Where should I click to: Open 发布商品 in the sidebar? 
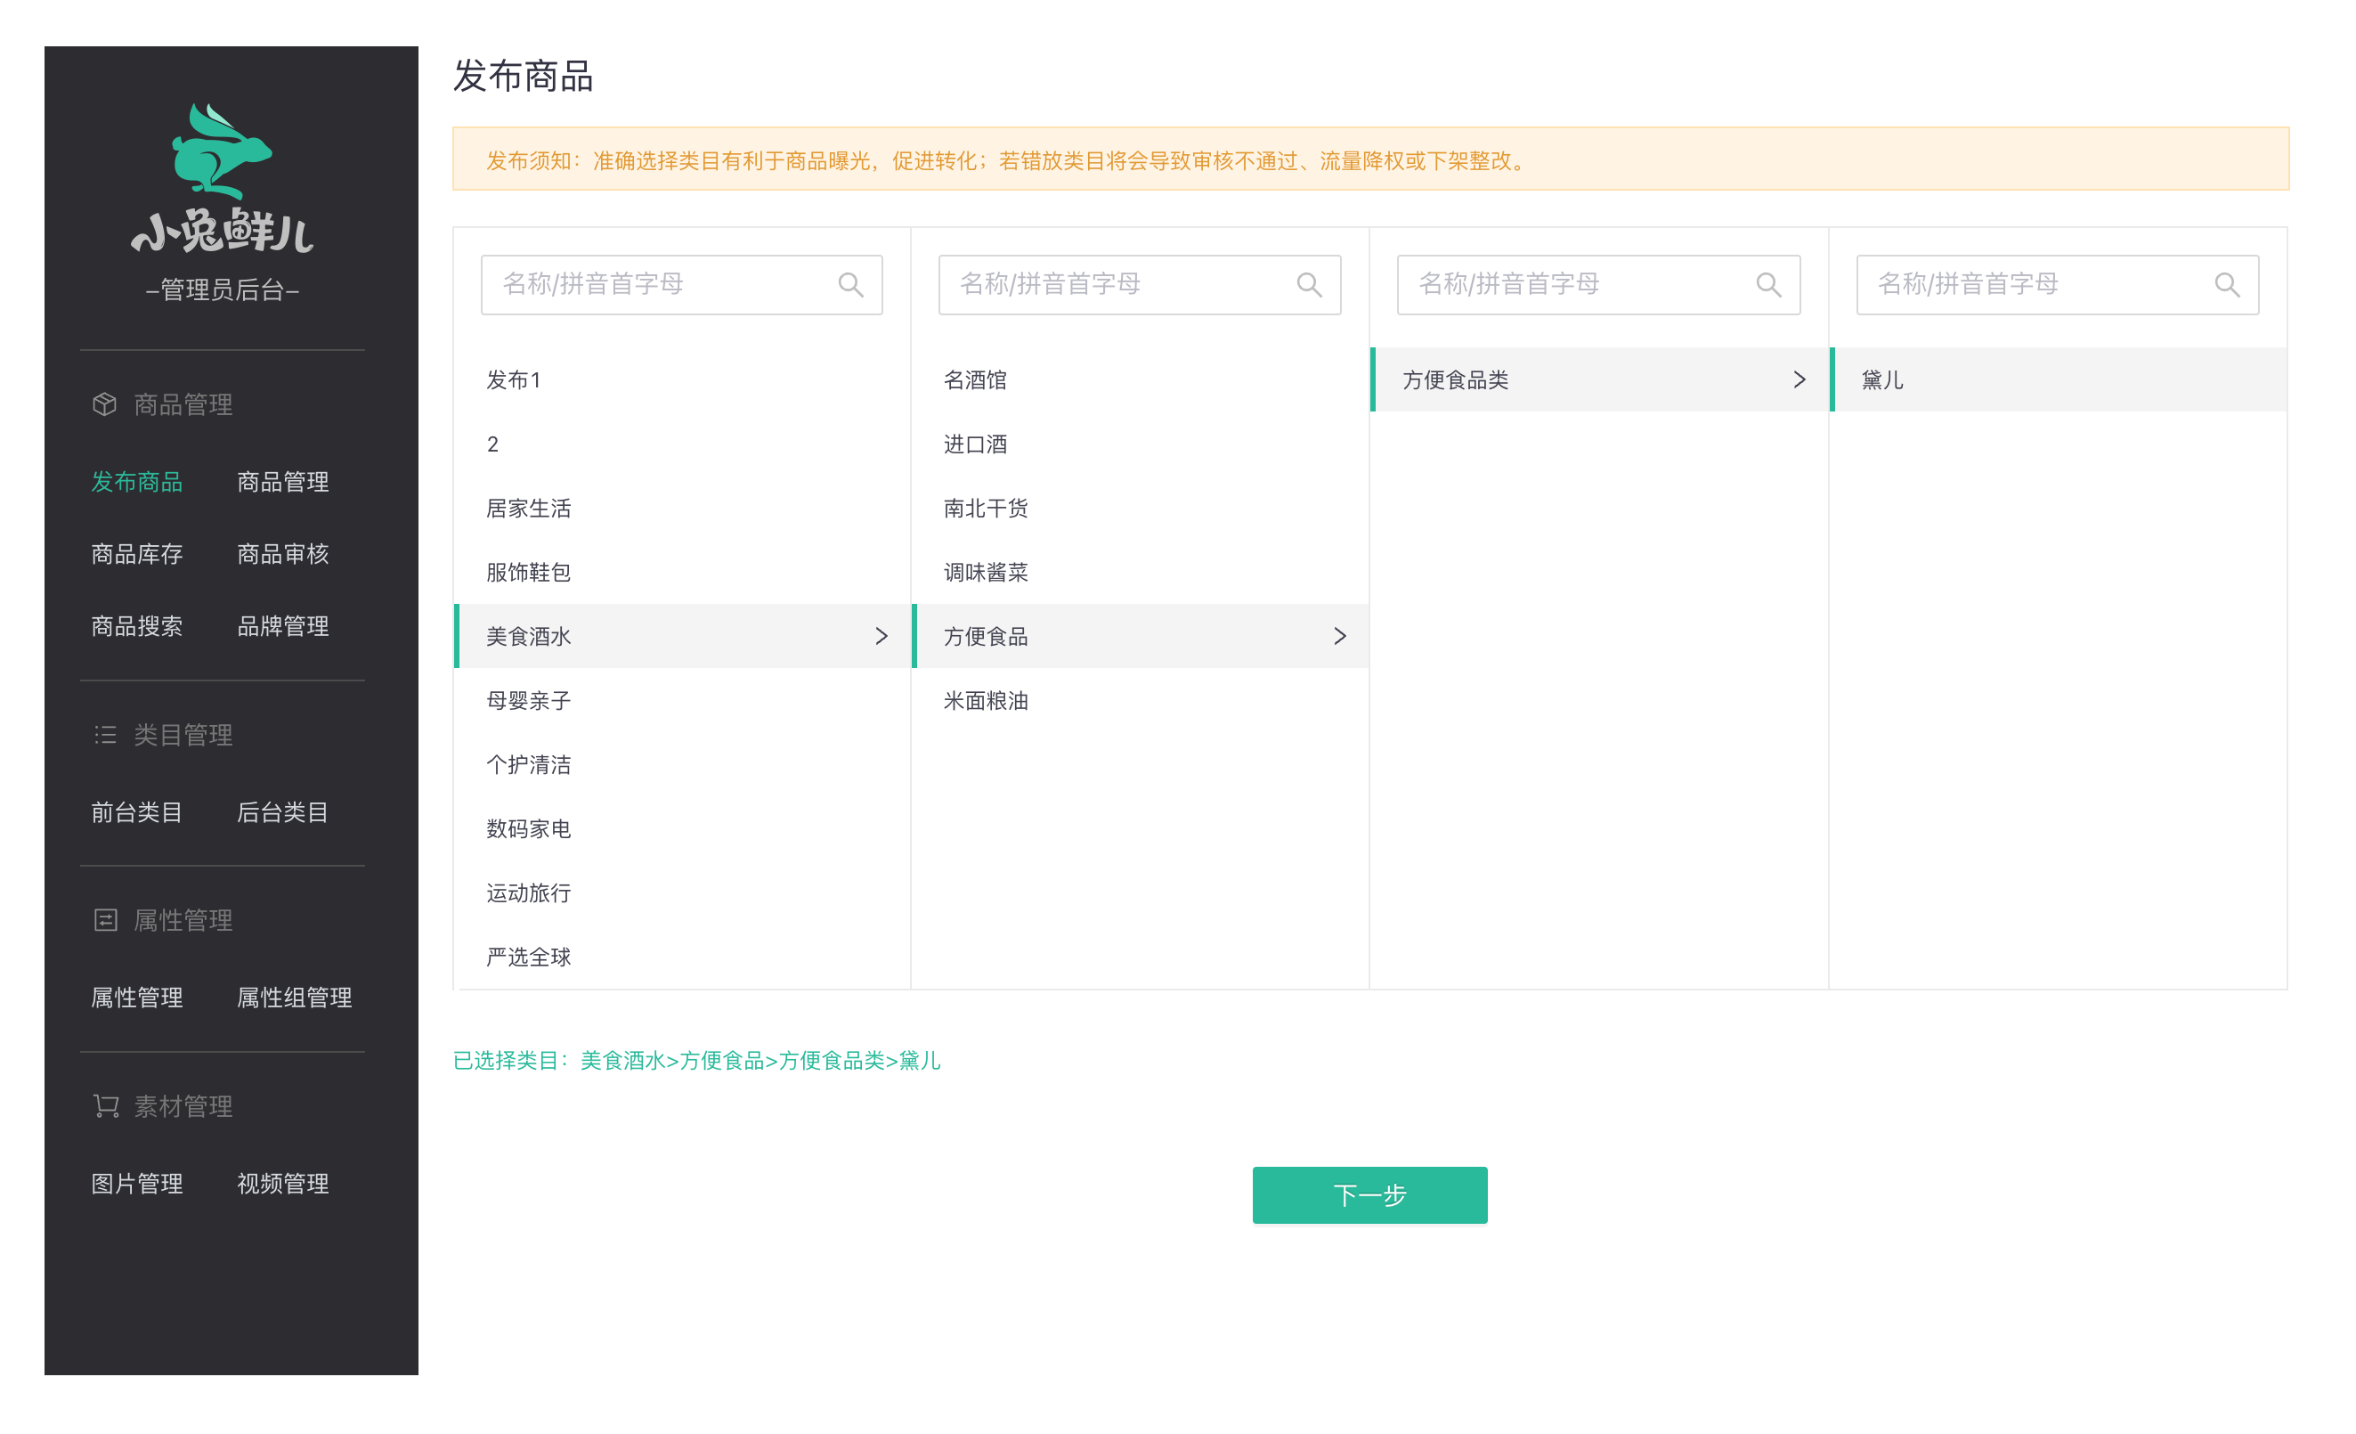click(137, 481)
